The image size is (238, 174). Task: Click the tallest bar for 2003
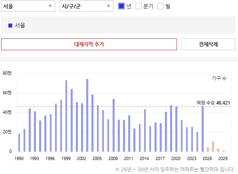pyautogui.click(x=87, y=115)
